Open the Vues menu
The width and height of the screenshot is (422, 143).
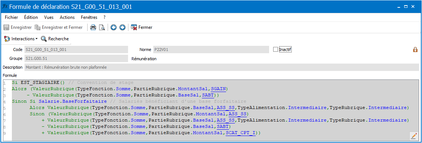(49, 17)
